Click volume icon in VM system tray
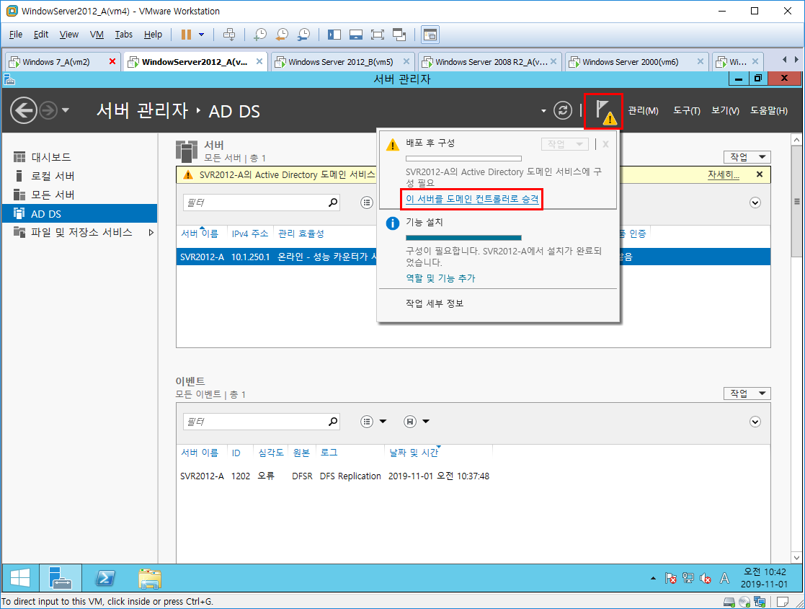Viewport: 805px width, 609px height. click(706, 579)
